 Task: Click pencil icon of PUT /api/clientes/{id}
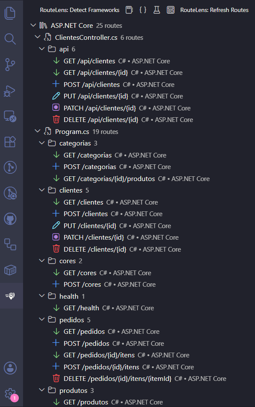[56, 96]
